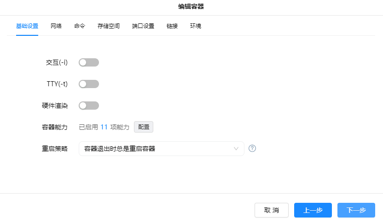The width and height of the screenshot is (383, 223).
Task: Turn on the 硬件渲染 toggle
Action: (x=89, y=106)
